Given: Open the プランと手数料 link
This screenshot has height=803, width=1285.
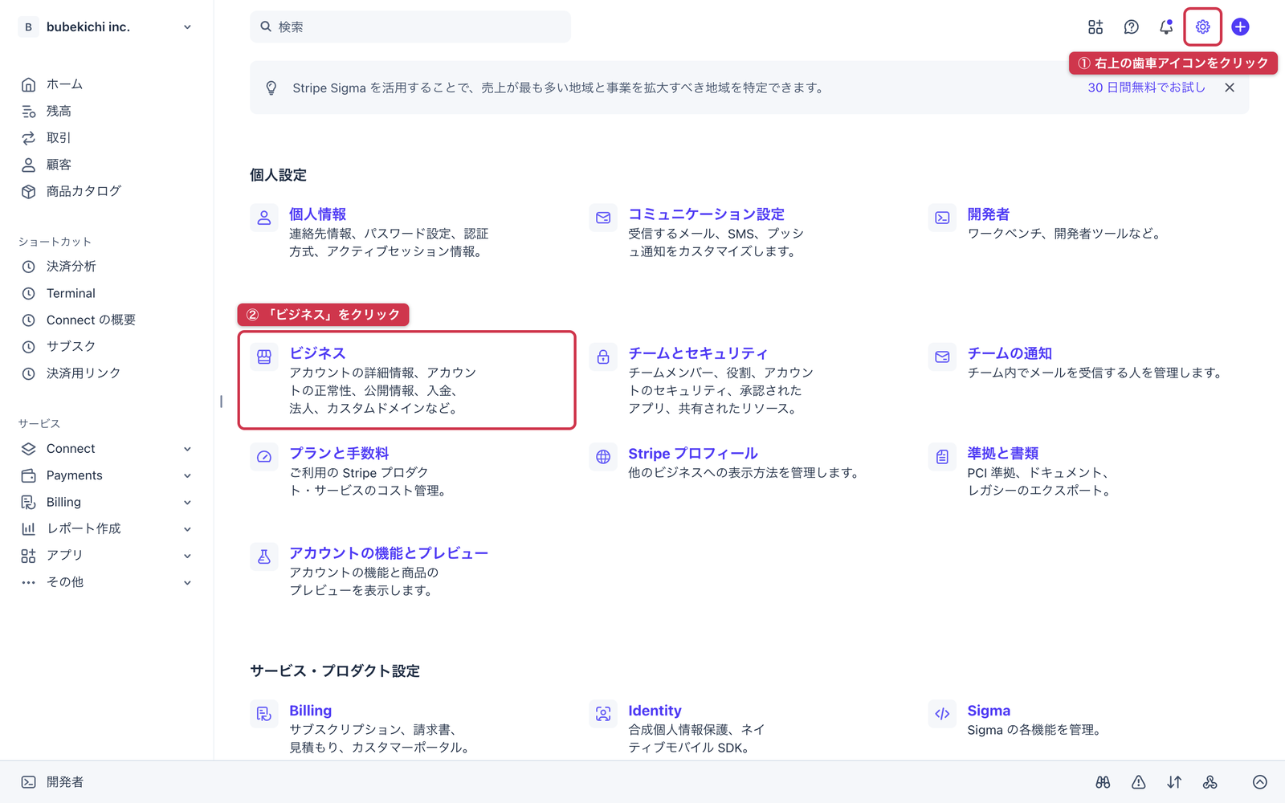Looking at the screenshot, I should click(339, 454).
